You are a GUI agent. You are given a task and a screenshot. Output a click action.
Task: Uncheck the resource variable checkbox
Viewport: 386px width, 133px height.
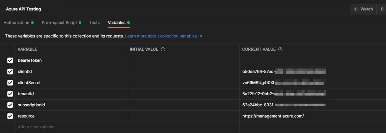tap(10, 116)
